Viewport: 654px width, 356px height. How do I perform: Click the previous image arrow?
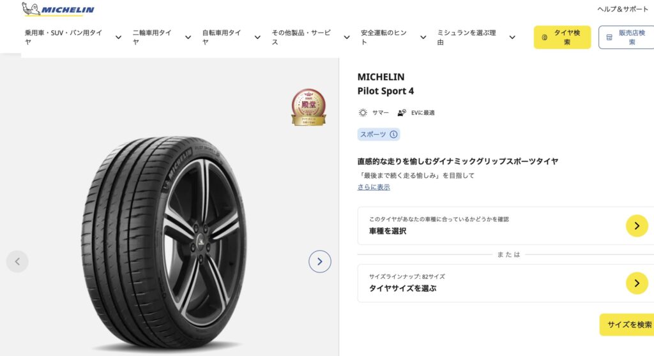17,261
